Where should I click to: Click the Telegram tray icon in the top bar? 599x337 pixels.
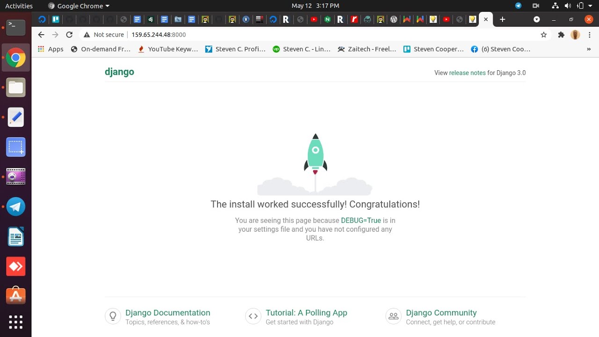point(518,6)
